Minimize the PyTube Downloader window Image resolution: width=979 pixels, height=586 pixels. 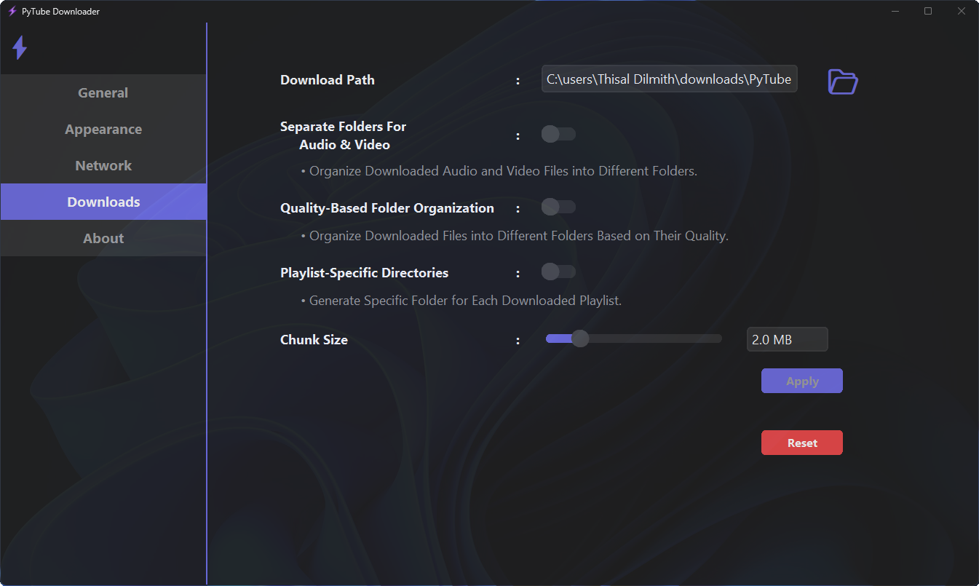[895, 11]
